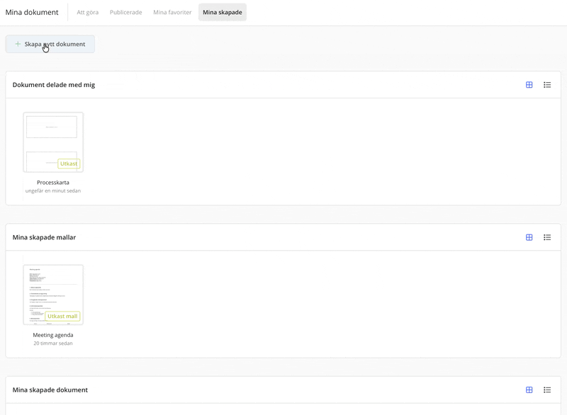Switch to the 'Publicerade' tab
567x415 pixels.
pyautogui.click(x=126, y=12)
